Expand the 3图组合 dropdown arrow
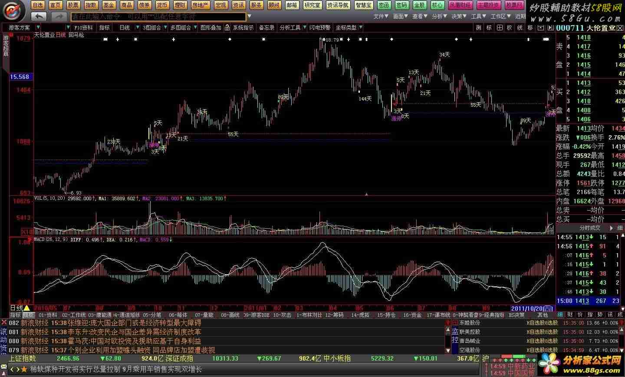This screenshot has width=625, height=377. (165, 27)
